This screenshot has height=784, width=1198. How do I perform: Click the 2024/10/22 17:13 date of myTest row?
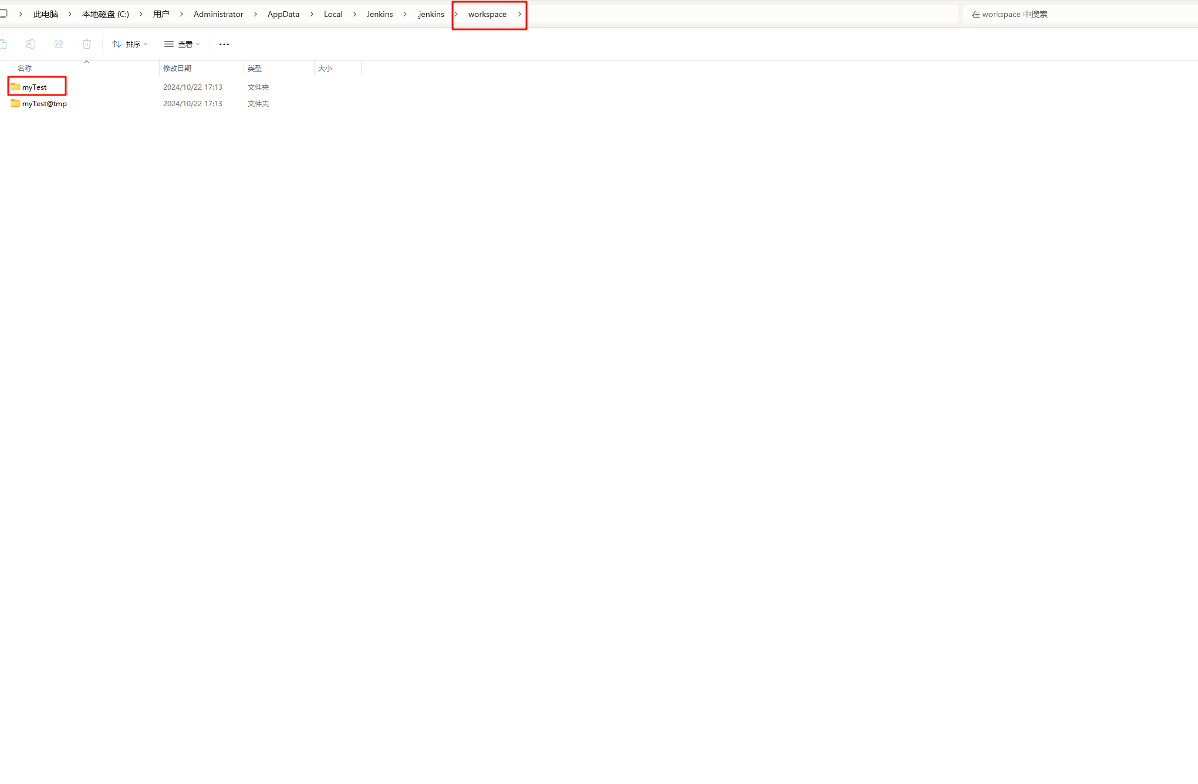[193, 87]
